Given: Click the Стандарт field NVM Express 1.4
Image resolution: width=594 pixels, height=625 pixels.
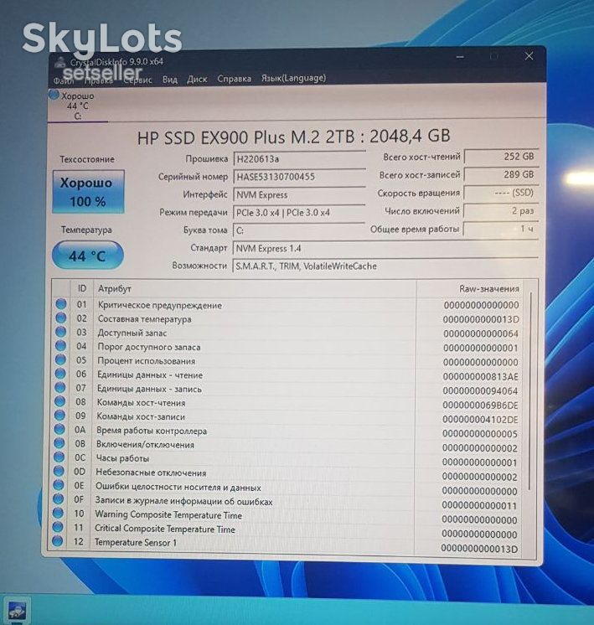Looking at the screenshot, I should click(385, 248).
